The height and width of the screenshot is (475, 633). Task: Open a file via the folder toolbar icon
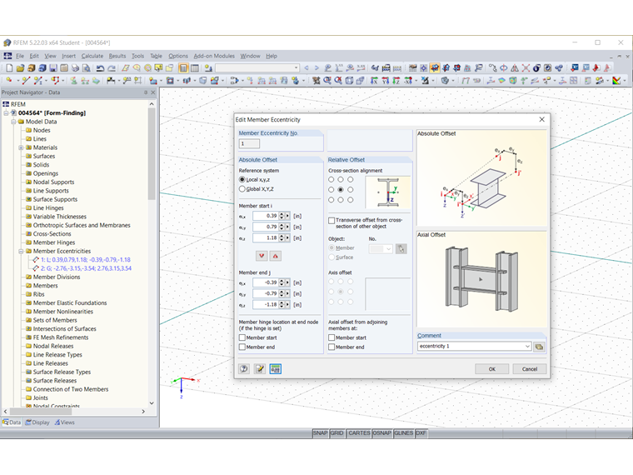point(20,67)
